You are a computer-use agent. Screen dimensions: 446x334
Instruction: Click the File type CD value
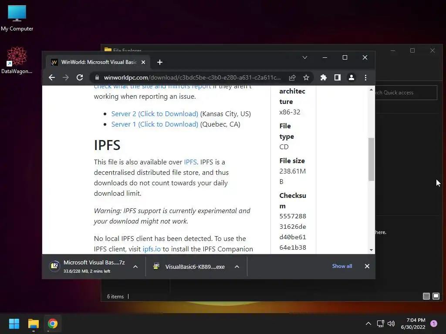pos(284,147)
